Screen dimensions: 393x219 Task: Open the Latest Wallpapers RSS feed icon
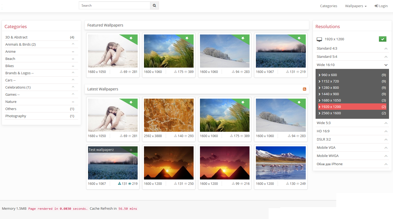(304, 89)
